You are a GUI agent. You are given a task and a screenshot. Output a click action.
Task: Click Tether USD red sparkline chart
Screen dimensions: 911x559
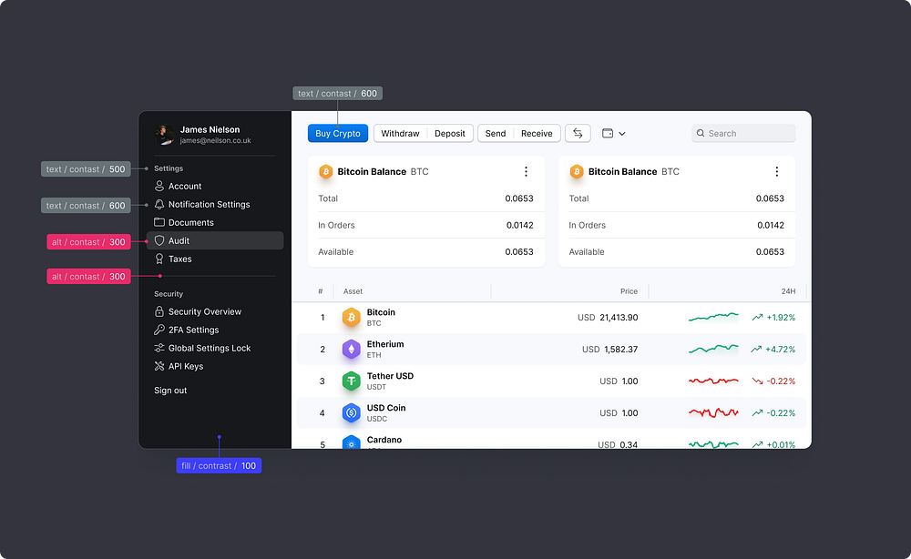click(713, 381)
